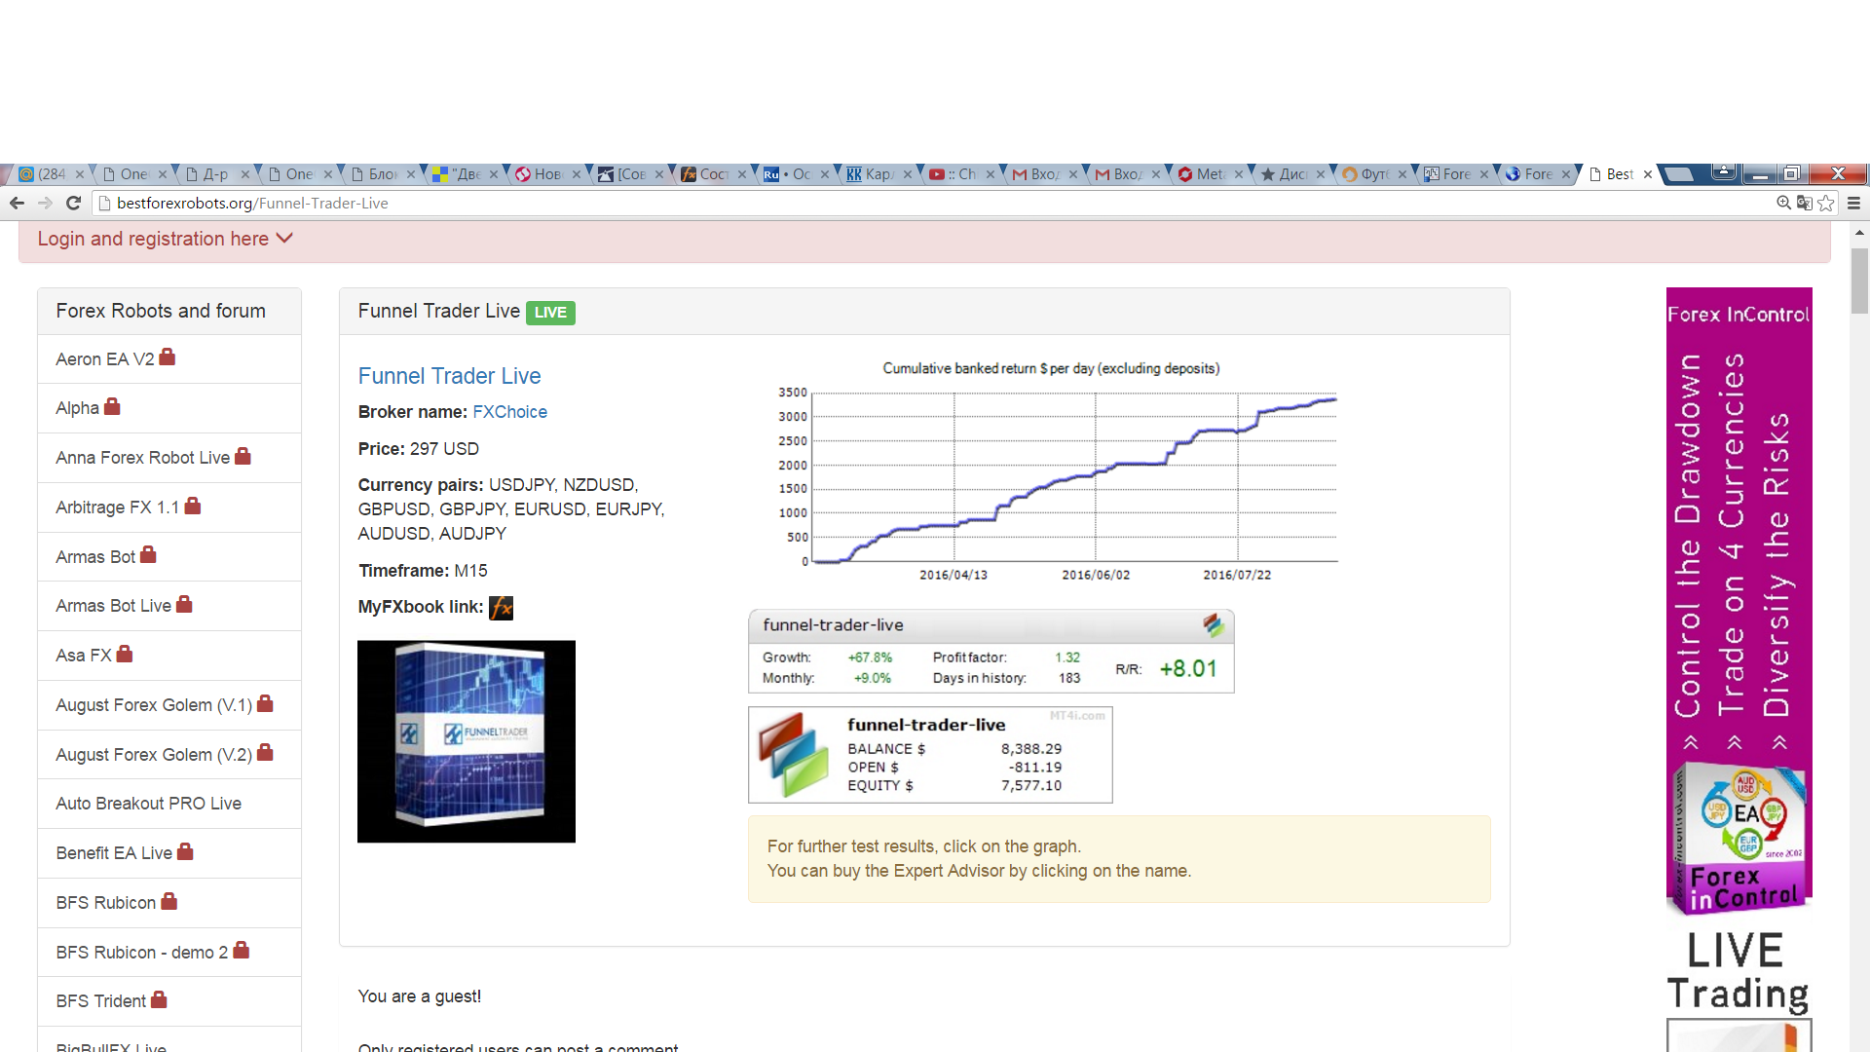The height and width of the screenshot is (1052, 1870).
Task: Click the lock icon beside August Forex Golem (V.2)
Action: pos(265,753)
